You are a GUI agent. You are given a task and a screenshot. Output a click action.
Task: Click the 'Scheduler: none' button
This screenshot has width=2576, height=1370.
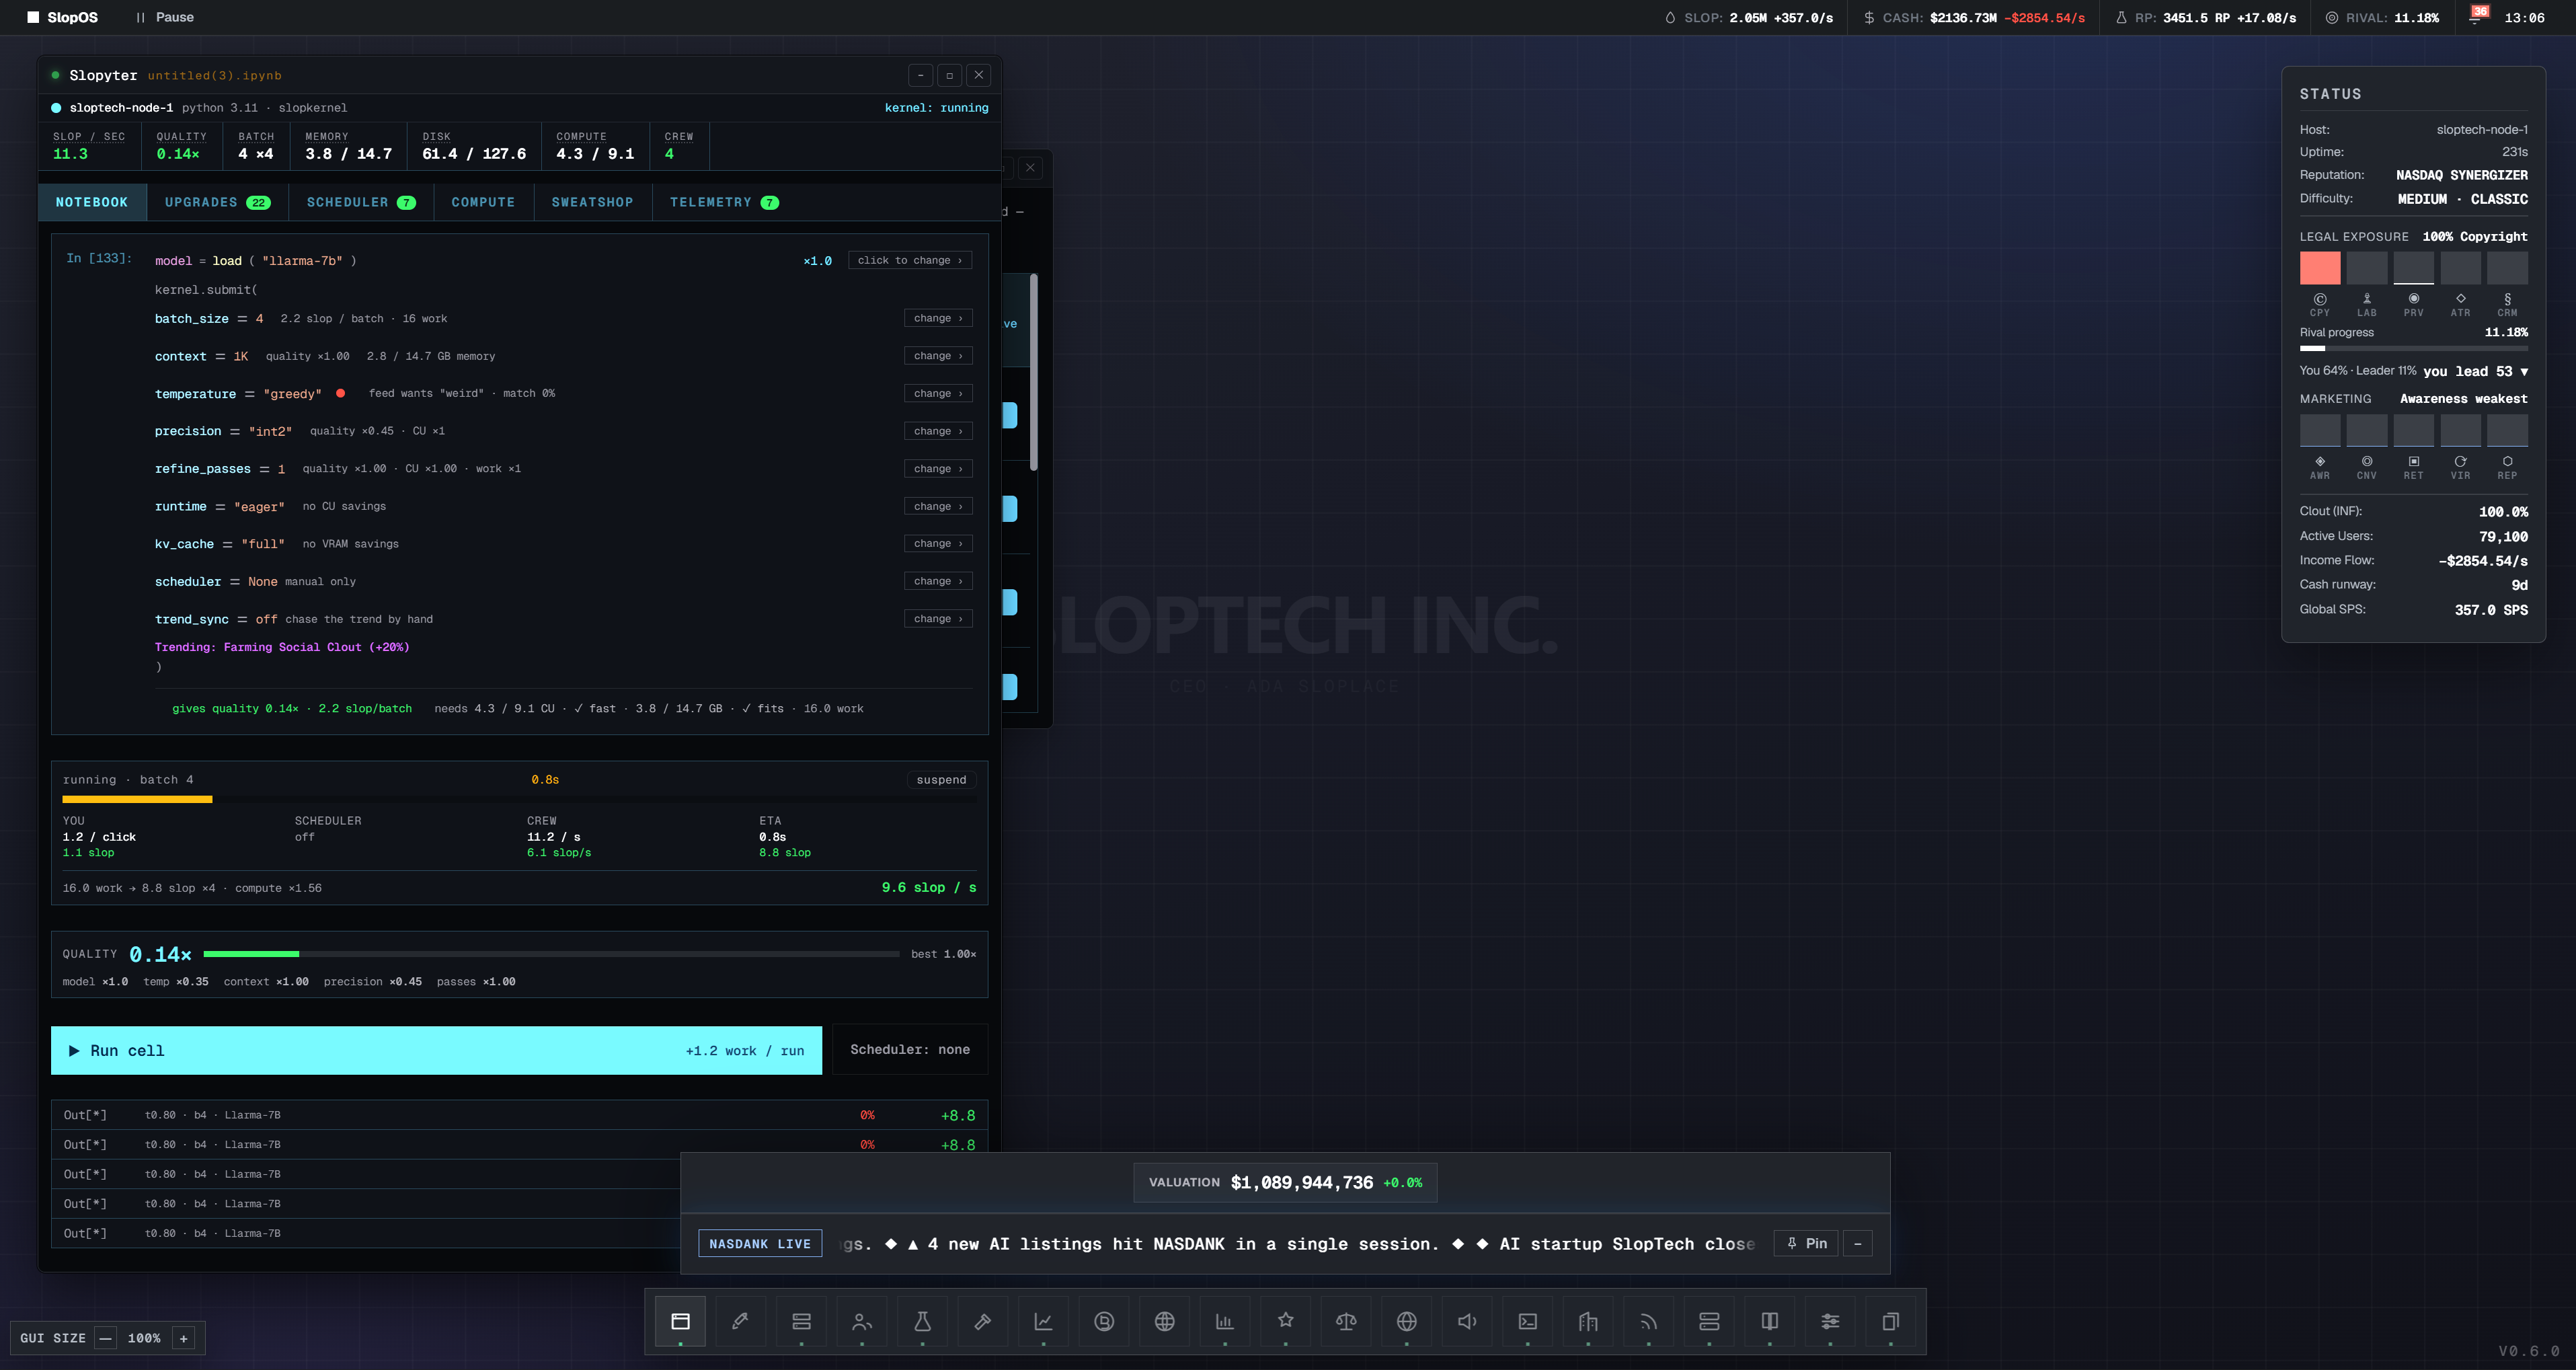(909, 1049)
